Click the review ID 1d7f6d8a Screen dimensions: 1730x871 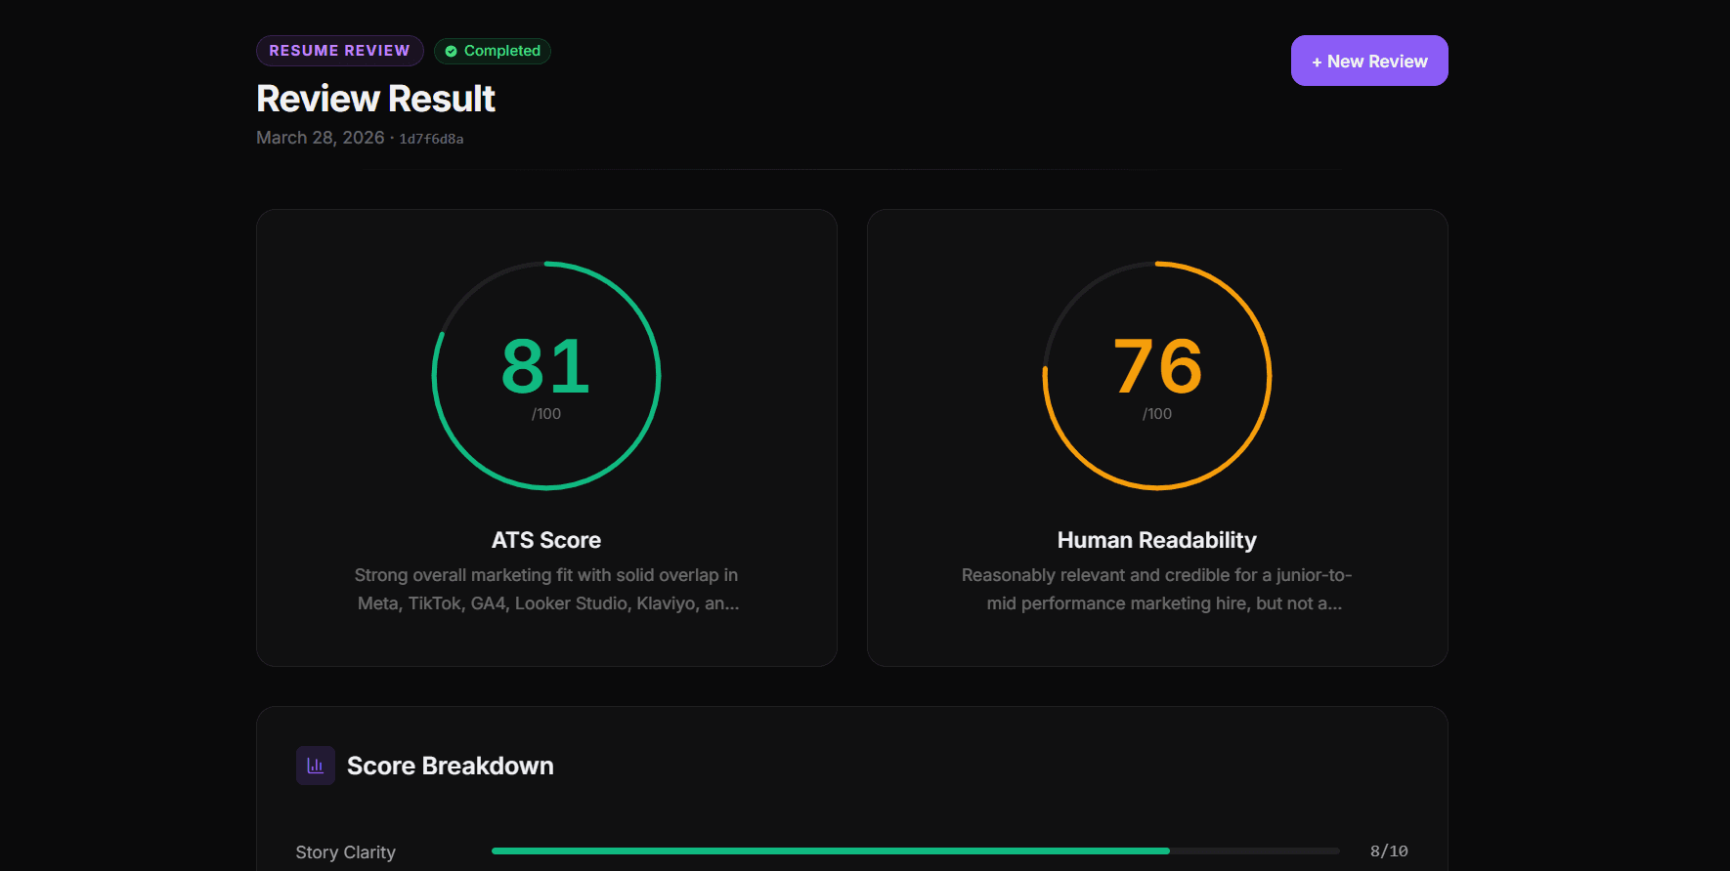(431, 139)
